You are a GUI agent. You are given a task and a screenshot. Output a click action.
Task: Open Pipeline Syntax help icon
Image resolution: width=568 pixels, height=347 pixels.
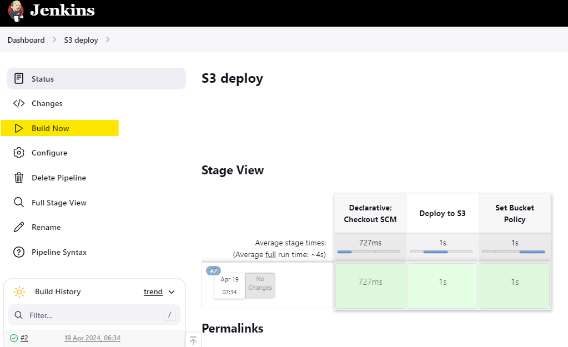click(19, 252)
